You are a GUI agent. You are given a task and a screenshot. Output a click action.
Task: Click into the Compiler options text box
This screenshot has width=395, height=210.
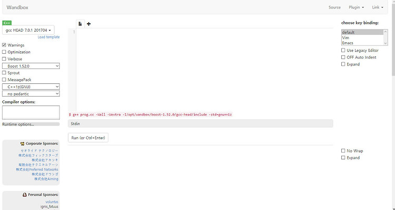click(x=31, y=112)
